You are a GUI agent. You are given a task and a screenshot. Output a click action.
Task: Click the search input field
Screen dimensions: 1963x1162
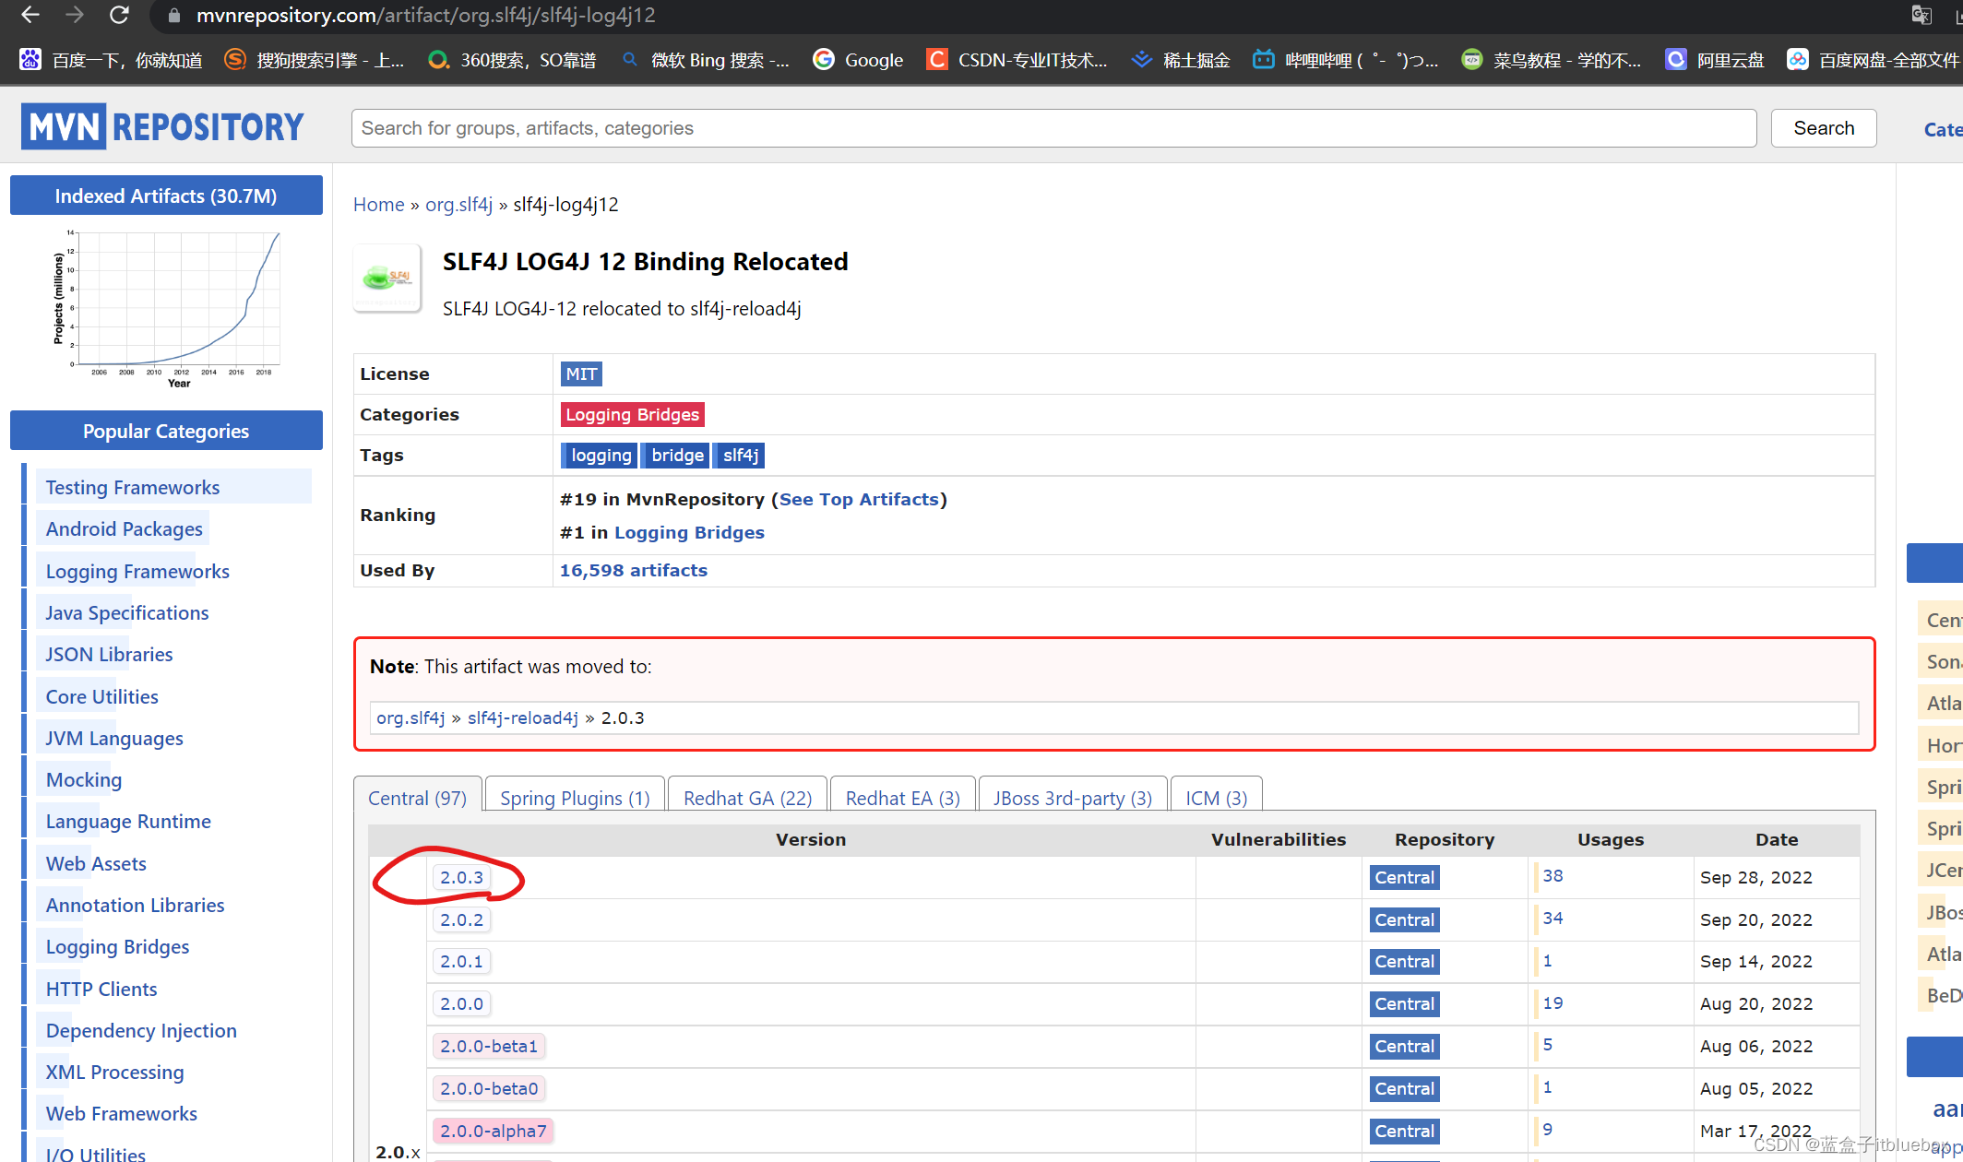coord(1053,128)
